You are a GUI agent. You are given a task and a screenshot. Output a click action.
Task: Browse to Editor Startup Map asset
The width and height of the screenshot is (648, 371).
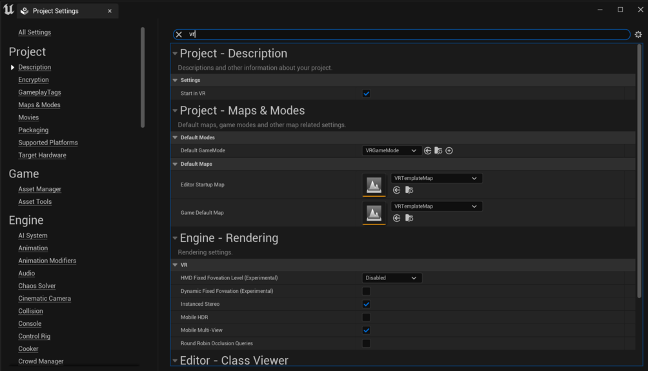point(409,190)
